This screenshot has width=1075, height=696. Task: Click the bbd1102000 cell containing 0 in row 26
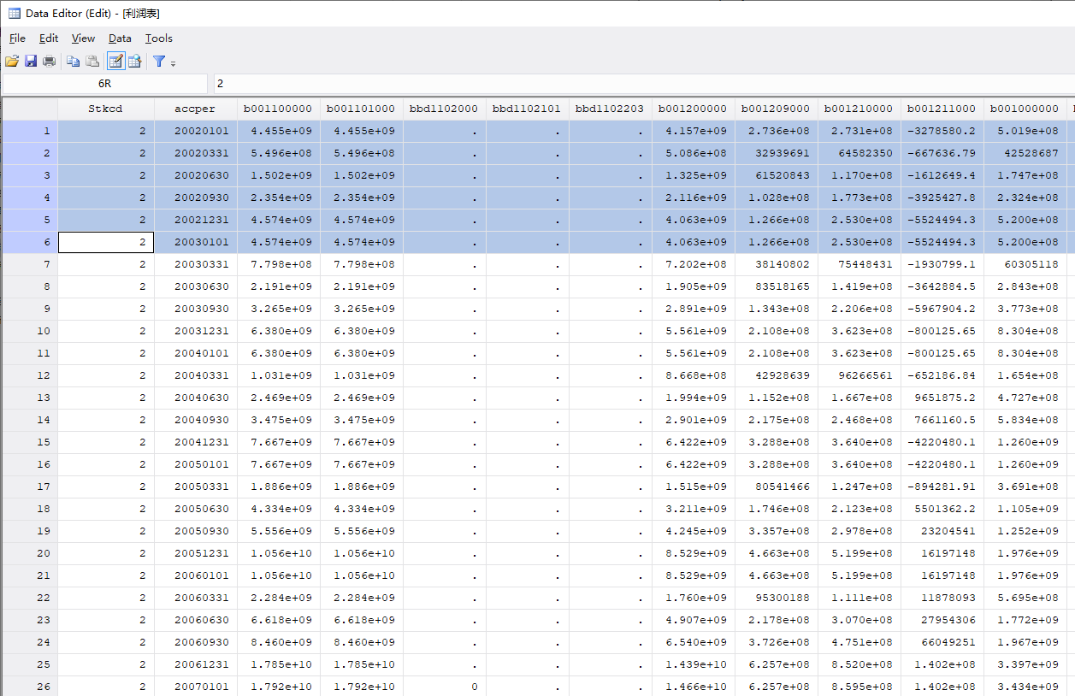[444, 687]
